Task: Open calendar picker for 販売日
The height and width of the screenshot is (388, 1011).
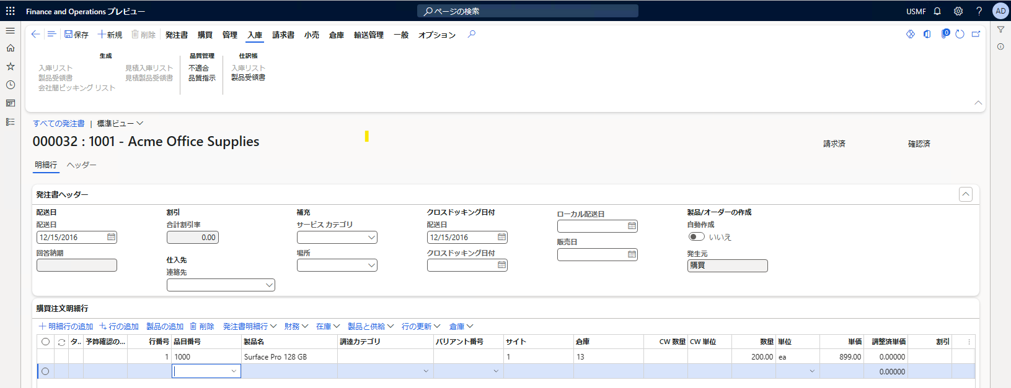Action: (x=632, y=254)
